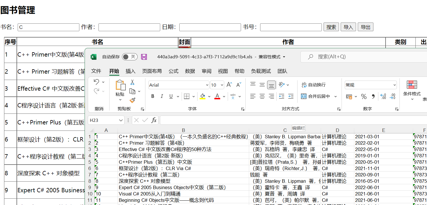Click the 搜索 button on the web page

coord(331,27)
